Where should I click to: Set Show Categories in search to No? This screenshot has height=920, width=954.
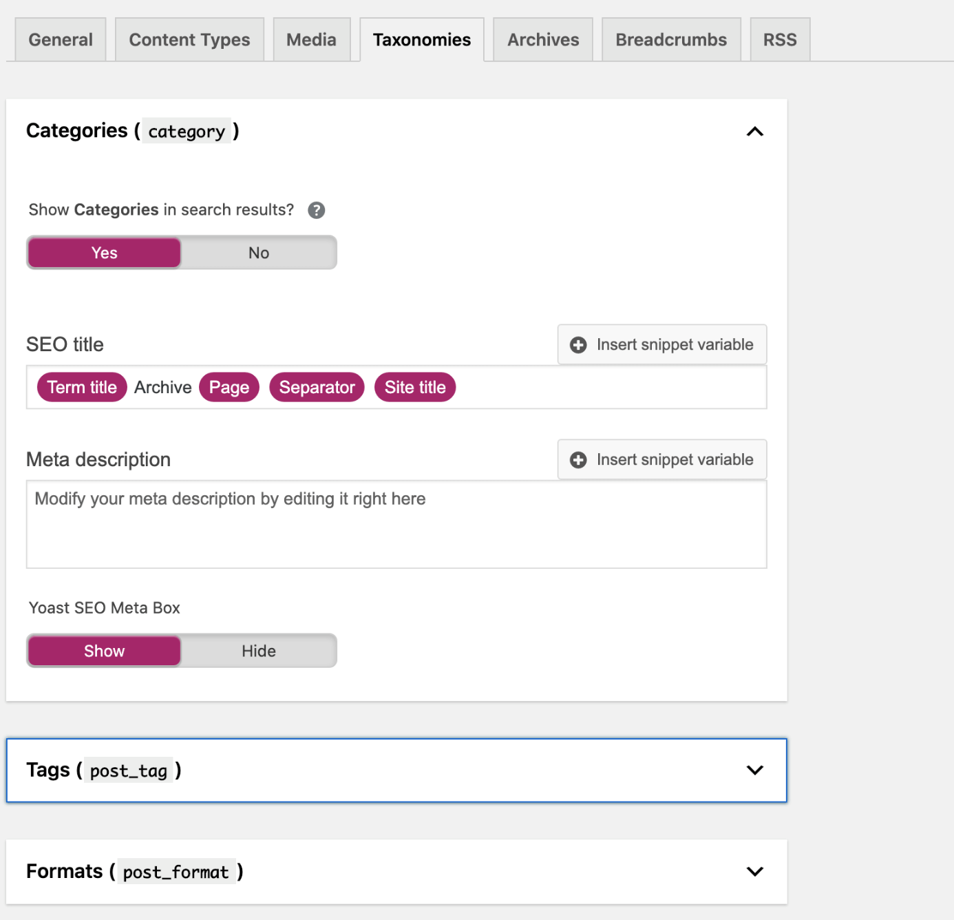point(259,253)
